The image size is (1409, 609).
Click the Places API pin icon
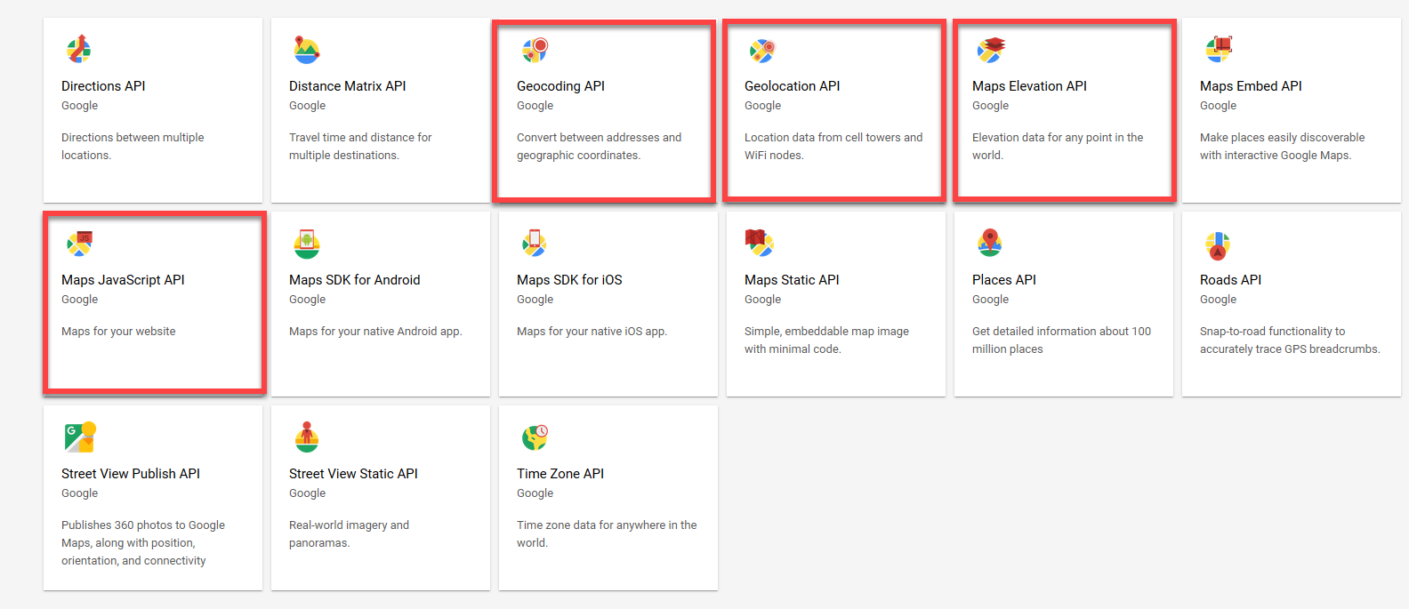[990, 243]
